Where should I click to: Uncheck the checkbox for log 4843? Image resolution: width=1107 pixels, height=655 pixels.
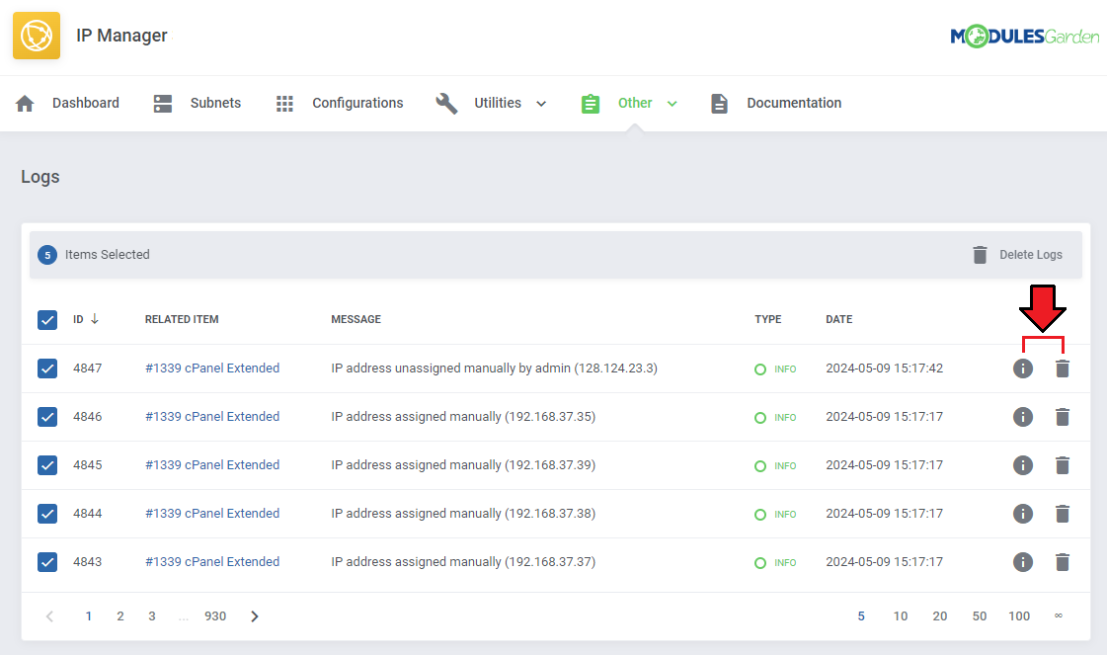click(x=47, y=562)
